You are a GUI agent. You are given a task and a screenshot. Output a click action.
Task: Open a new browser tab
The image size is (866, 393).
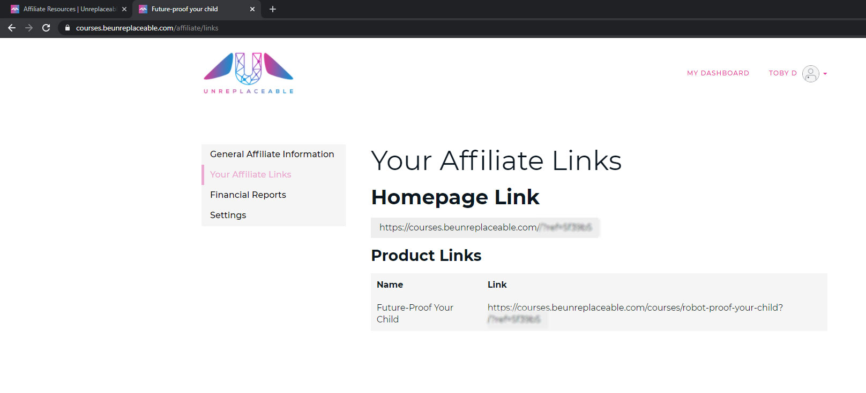tap(273, 9)
